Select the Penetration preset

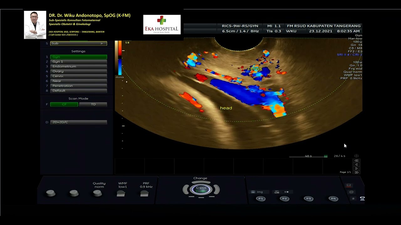tap(78, 86)
